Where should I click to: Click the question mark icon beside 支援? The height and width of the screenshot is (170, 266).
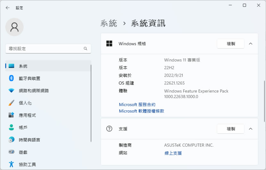[109, 129]
